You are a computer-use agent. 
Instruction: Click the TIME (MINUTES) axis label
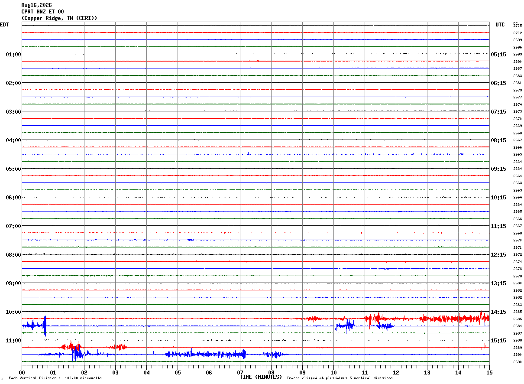[261, 377]
